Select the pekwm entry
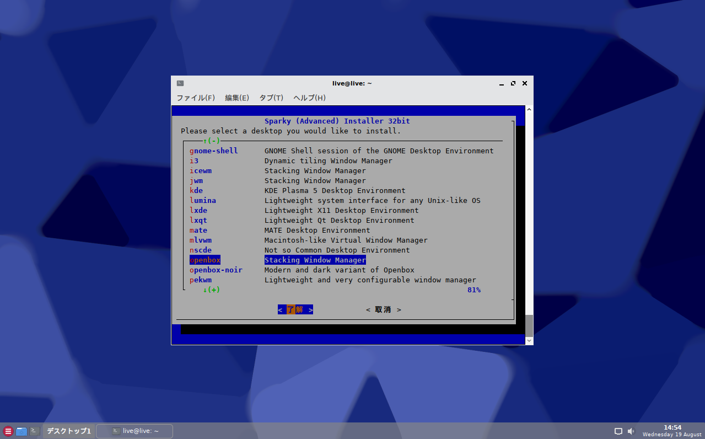Screen dimensions: 705x439 [201, 280]
